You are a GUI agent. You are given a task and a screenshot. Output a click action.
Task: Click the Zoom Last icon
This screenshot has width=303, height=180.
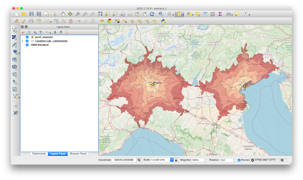click(x=122, y=14)
